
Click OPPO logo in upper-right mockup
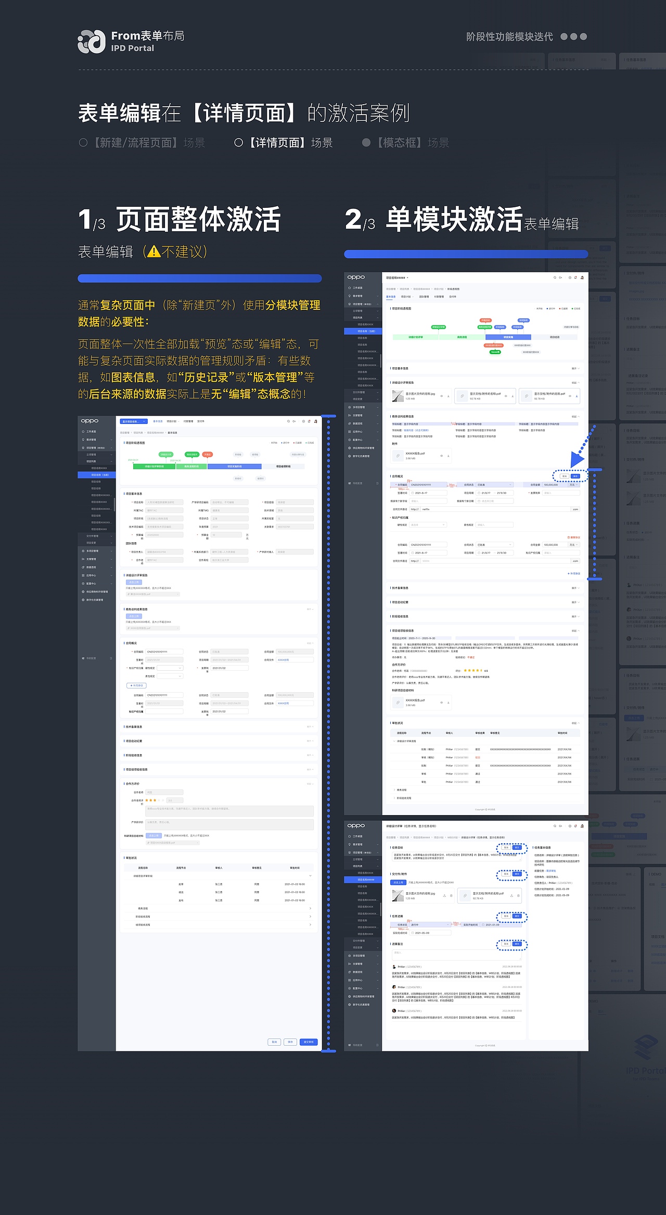tap(356, 277)
